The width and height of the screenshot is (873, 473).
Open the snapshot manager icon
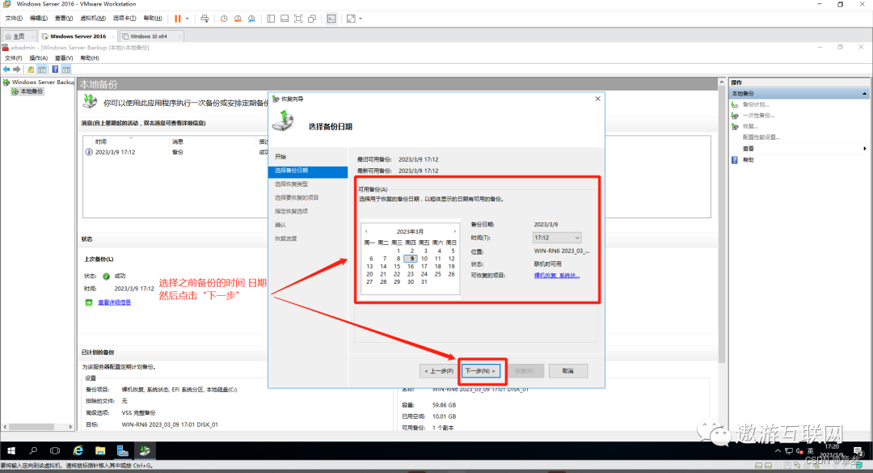pyautogui.click(x=251, y=19)
